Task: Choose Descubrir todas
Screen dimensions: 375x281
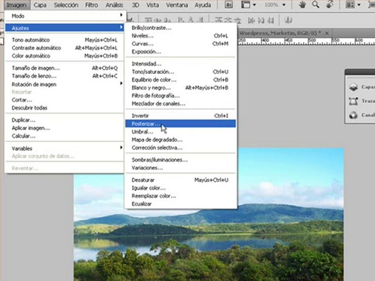Action: pyautogui.click(x=64, y=108)
